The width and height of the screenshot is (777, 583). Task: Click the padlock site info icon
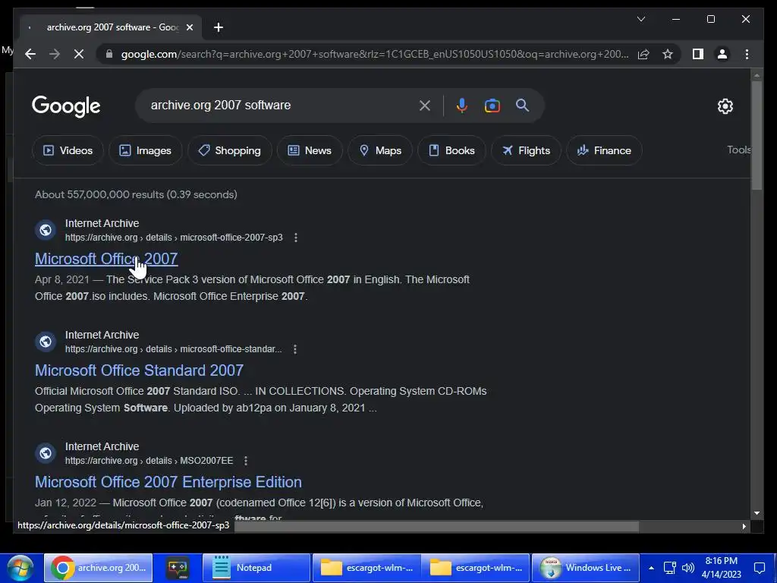click(109, 54)
